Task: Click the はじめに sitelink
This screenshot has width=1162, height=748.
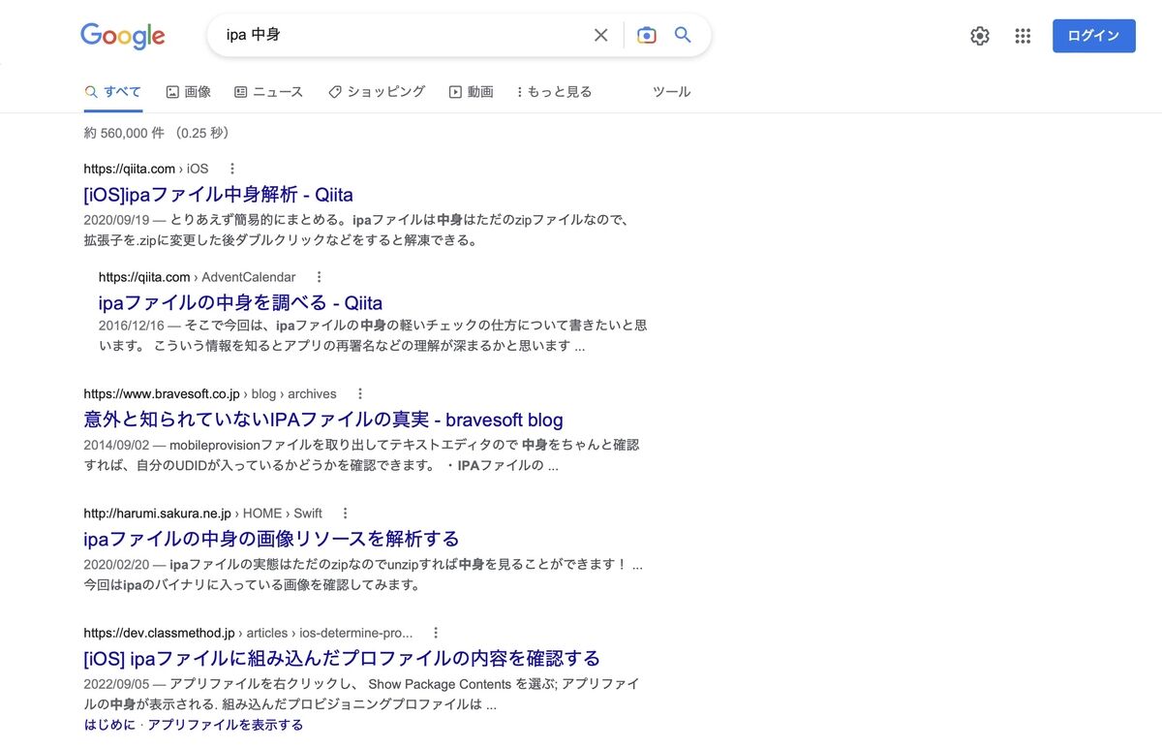Action: pyautogui.click(x=109, y=725)
